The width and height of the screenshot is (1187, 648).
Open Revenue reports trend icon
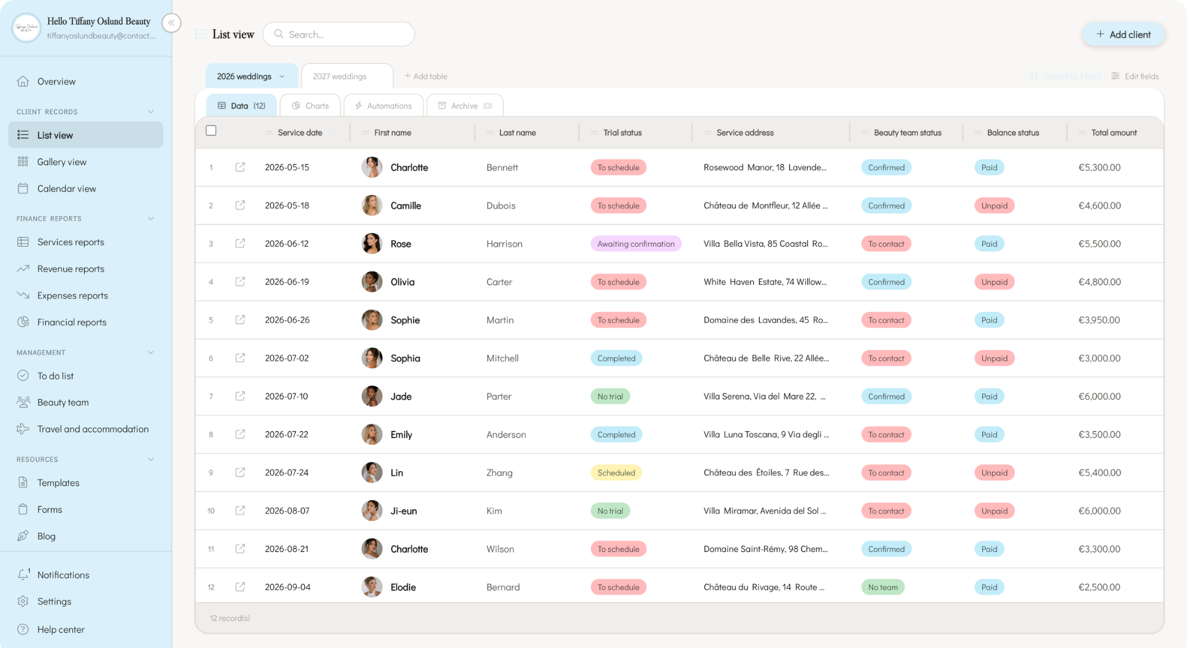tap(23, 269)
